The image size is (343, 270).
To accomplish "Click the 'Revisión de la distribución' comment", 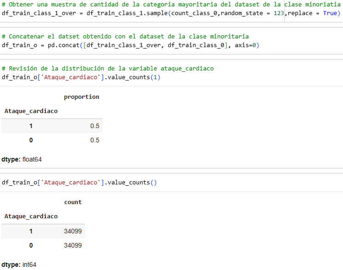I will click(108, 69).
